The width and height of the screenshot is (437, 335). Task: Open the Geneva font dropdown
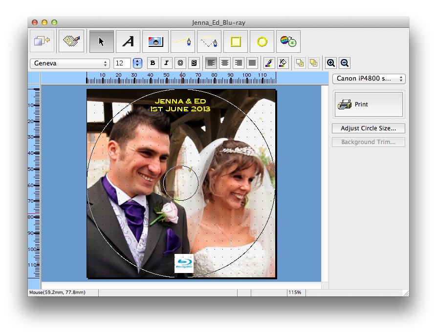[70, 63]
